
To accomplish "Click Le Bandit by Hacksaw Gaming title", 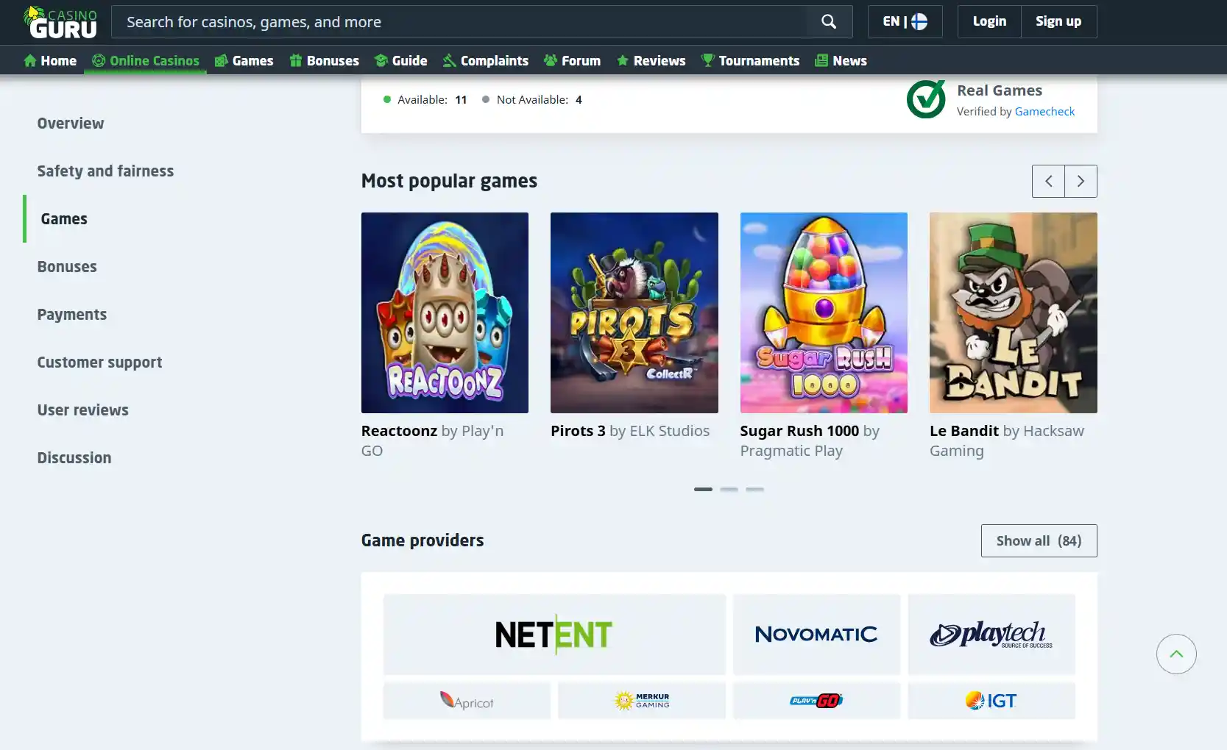I will point(1007,440).
